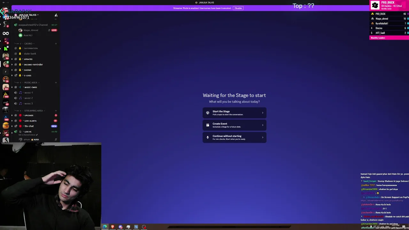
Task: Open Brave browser from the taskbar
Action: tap(112, 227)
